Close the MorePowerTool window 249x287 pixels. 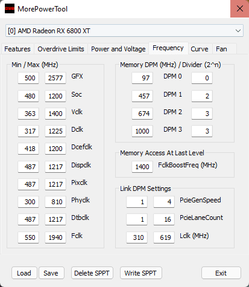[x=239, y=8]
